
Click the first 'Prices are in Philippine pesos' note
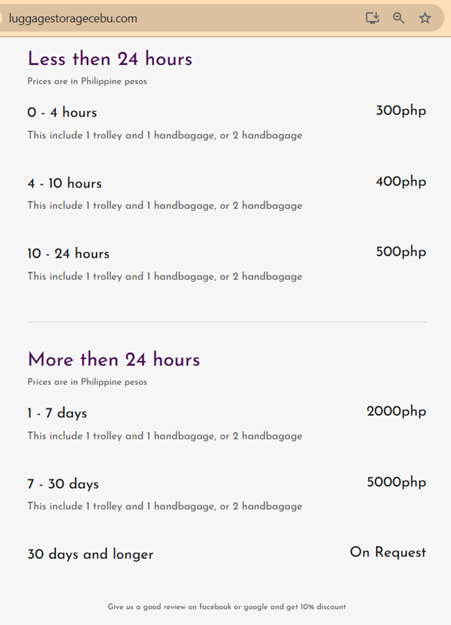87,81
